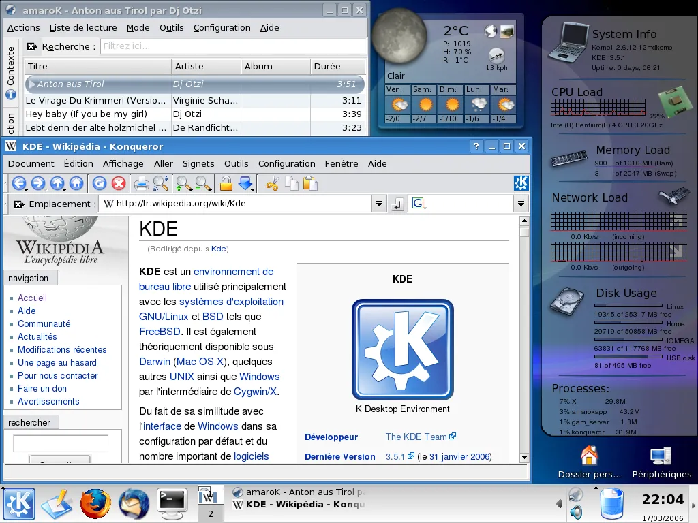Open the Faire un don link
Viewport: 698px width, 523px height.
click(x=42, y=388)
